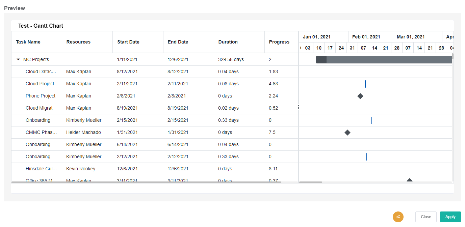Select the Resources column header
Viewport: 465px width, 227px height.
click(x=78, y=42)
